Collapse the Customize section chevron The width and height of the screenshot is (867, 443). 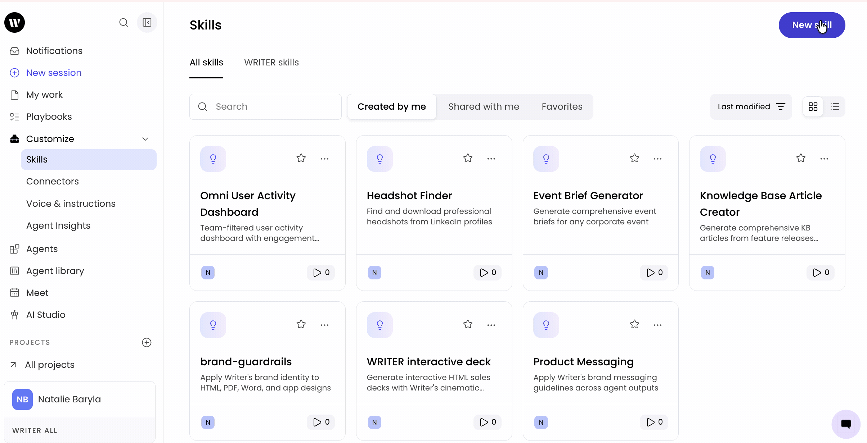coord(145,139)
